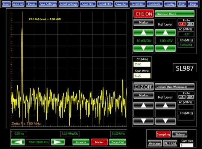Click Recall Plot

pyautogui.click(x=105, y=4)
